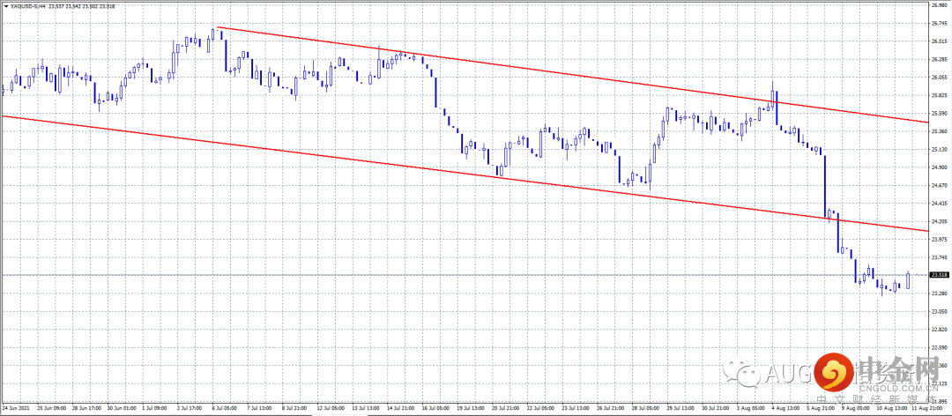Click the 25.360 price axis label
Viewport: 952px width, 416px height.
click(940, 132)
